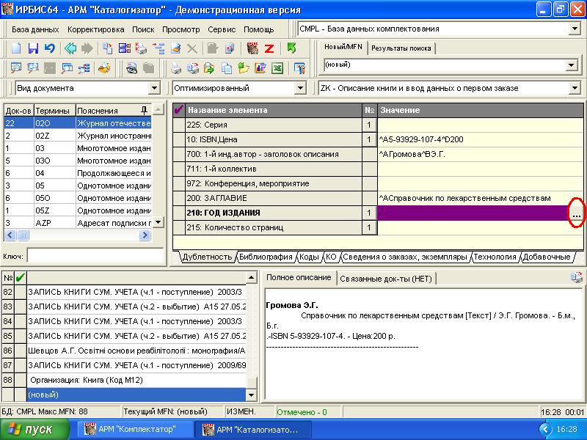Viewport: 587px width, 440px height.
Task: Click the purple checkmark column header in the field table
Action: tap(178, 110)
